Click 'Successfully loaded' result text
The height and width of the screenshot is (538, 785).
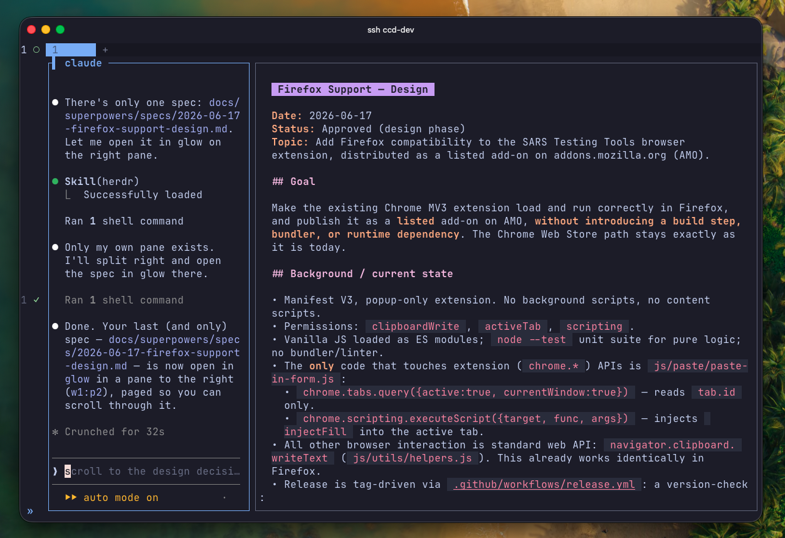[143, 195]
